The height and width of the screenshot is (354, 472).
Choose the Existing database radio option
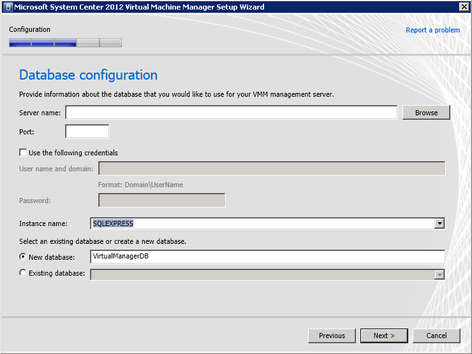[24, 273]
